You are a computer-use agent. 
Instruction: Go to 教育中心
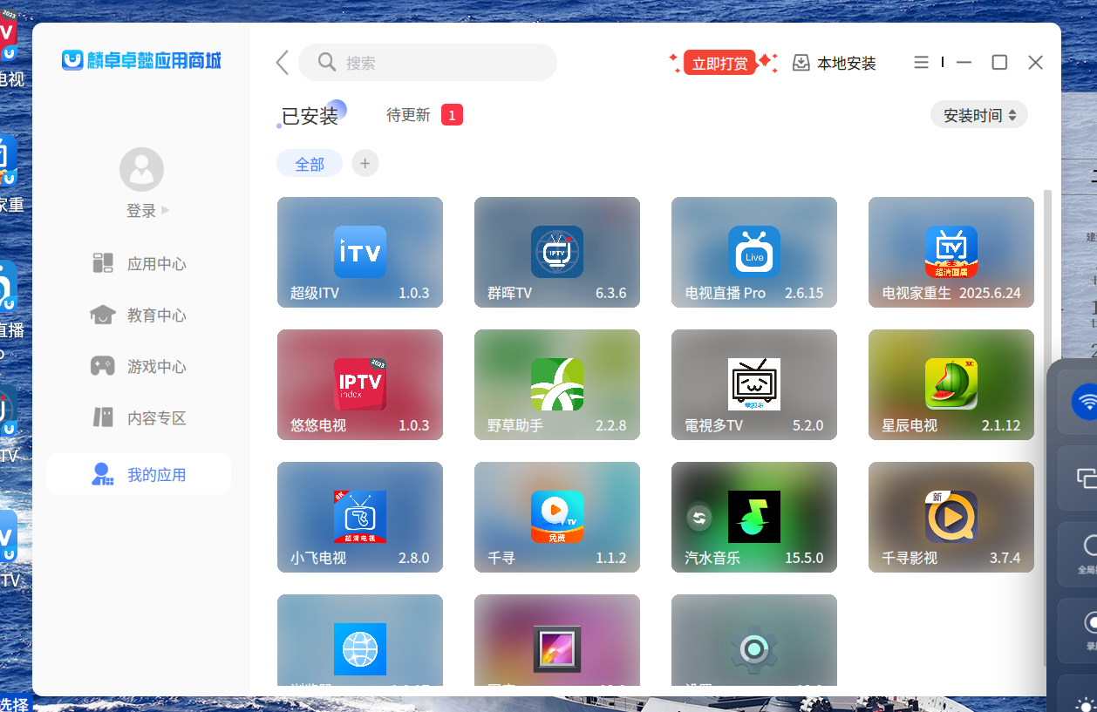pos(139,315)
